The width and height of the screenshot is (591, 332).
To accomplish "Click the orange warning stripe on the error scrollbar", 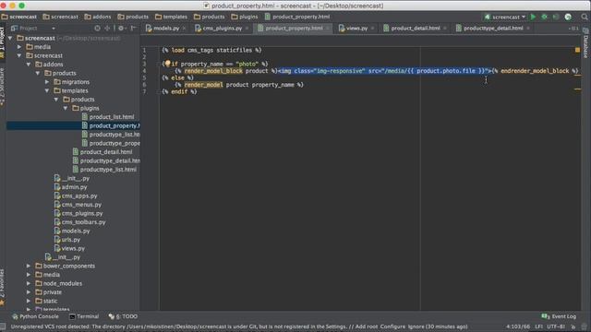I will tap(577, 76).
